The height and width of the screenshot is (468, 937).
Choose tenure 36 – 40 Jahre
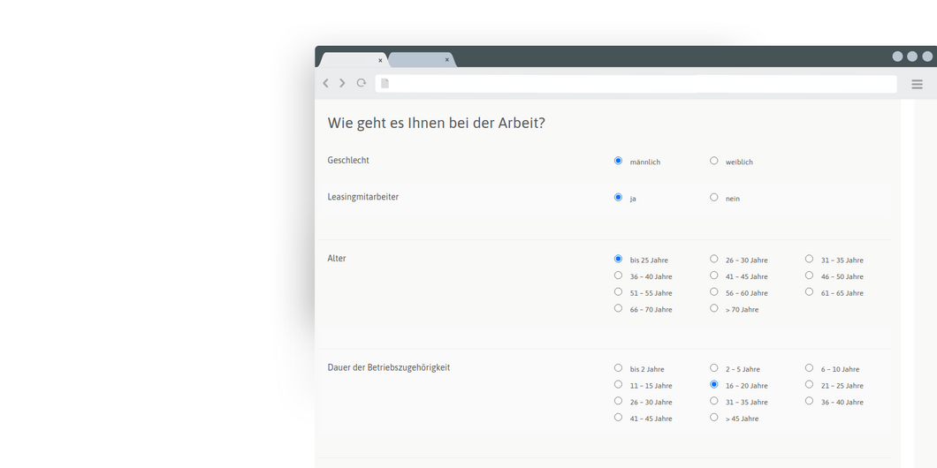click(x=809, y=401)
